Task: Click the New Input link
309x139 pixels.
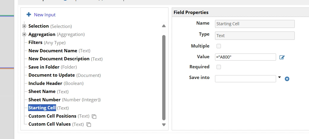Action: click(45, 15)
